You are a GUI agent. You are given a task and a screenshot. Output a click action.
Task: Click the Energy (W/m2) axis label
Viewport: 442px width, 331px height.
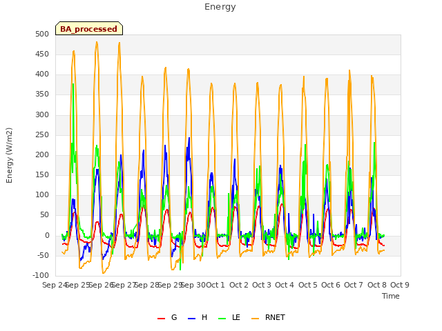coord(9,155)
